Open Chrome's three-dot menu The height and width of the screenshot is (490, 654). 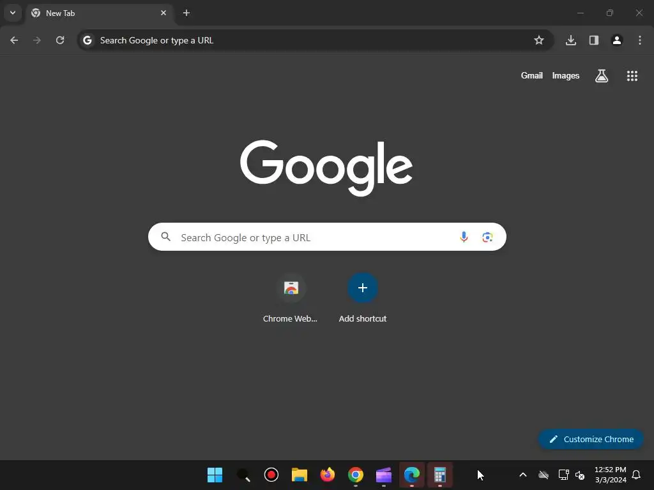[640, 40]
